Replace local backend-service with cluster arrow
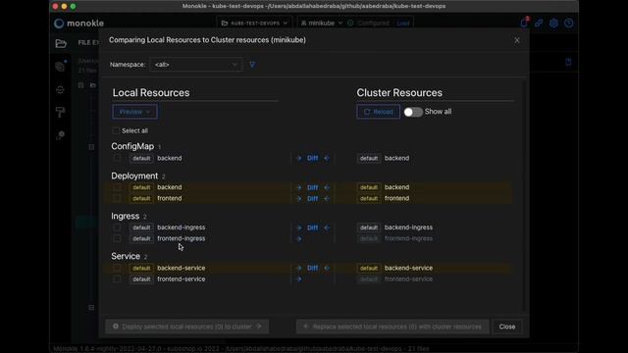The width and height of the screenshot is (628, 353). point(327,268)
